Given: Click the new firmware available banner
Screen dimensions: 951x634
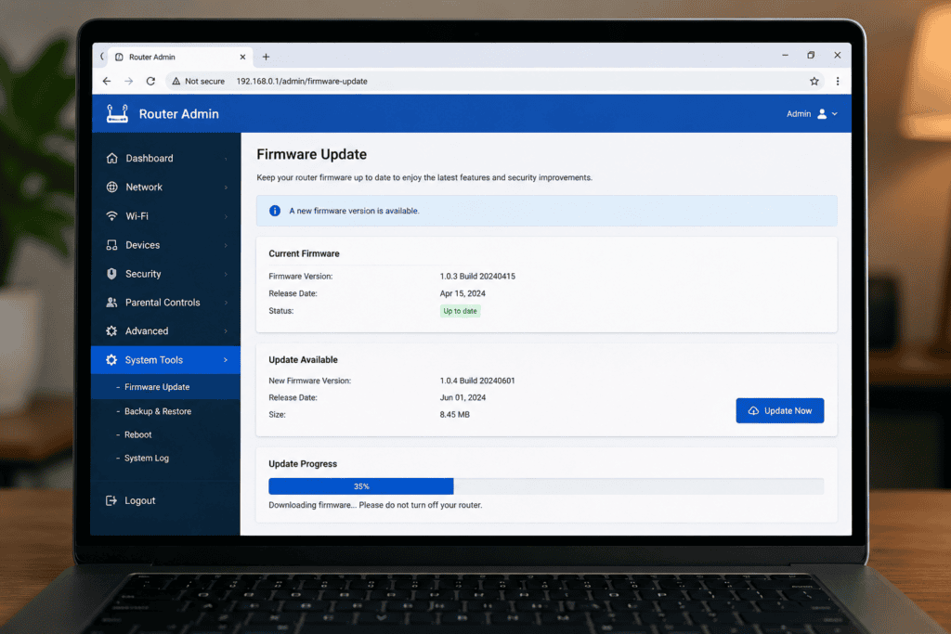Looking at the screenshot, I should pyautogui.click(x=546, y=211).
